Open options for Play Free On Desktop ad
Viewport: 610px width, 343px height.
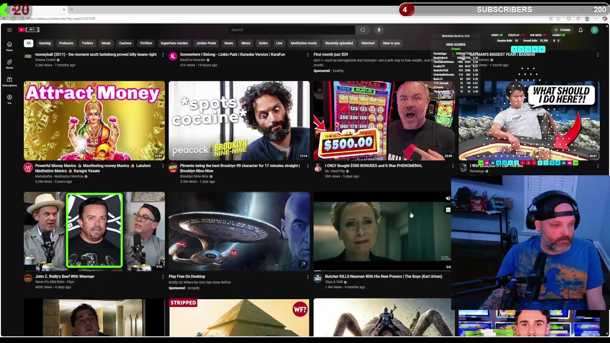click(307, 277)
